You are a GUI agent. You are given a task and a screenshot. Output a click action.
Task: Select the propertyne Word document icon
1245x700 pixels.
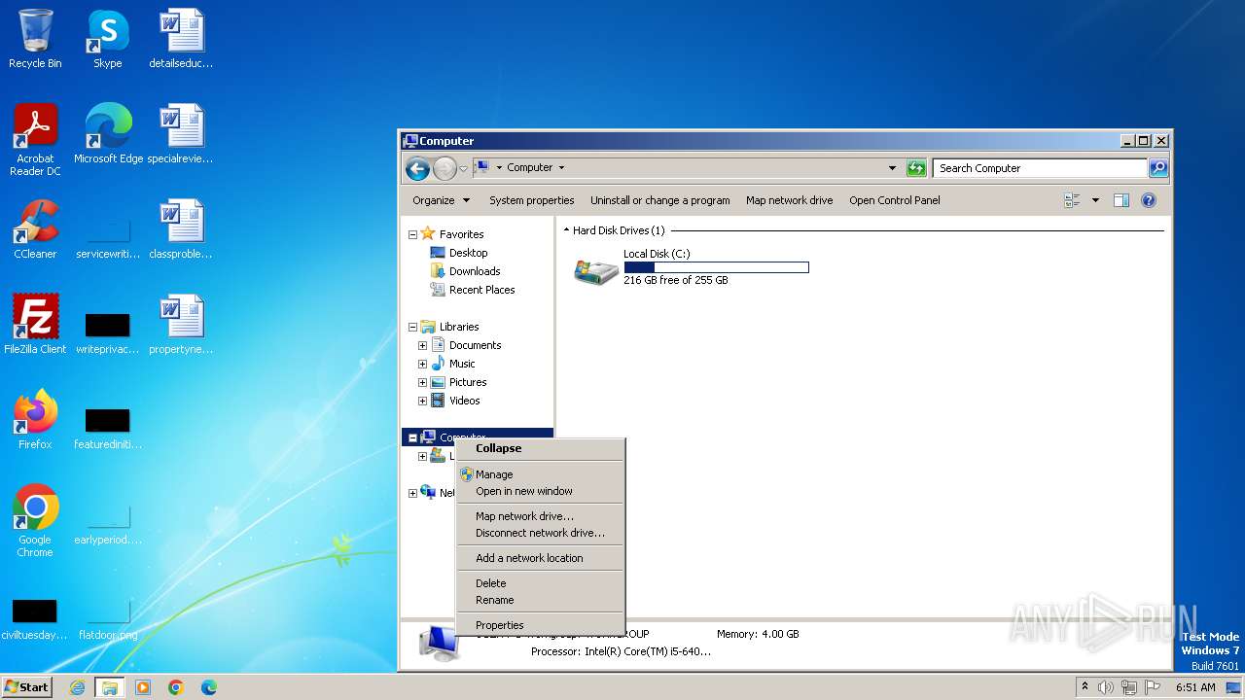click(181, 325)
